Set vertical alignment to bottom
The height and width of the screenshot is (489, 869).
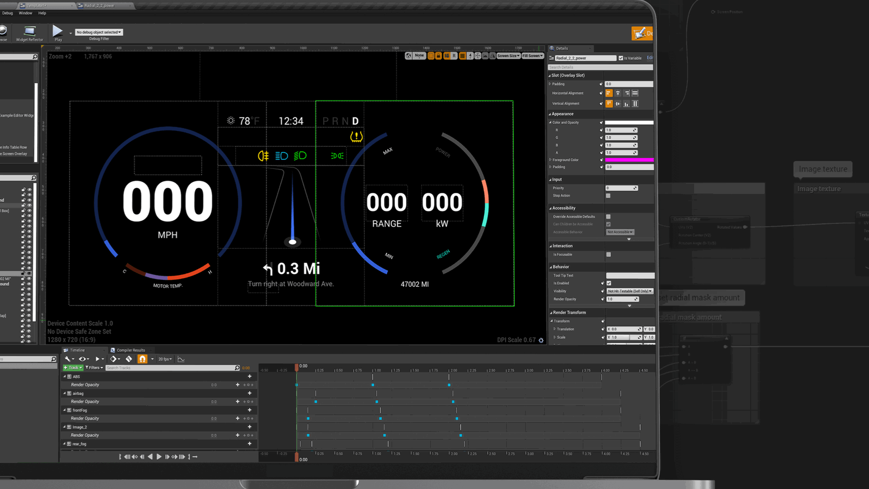point(626,104)
